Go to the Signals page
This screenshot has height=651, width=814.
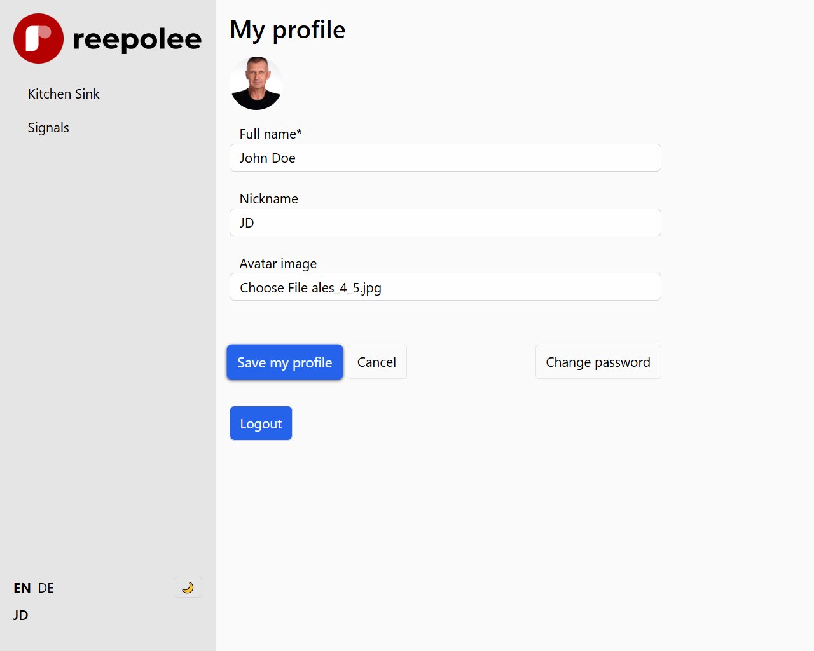[x=48, y=128]
